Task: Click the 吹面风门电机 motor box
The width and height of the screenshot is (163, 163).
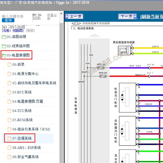Action: point(127,98)
